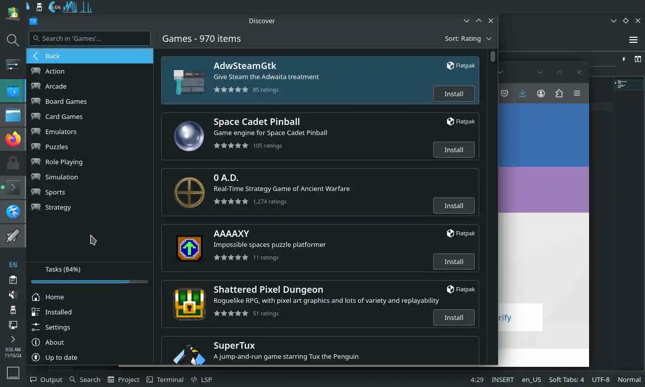Install AAAAXY

pos(454,262)
